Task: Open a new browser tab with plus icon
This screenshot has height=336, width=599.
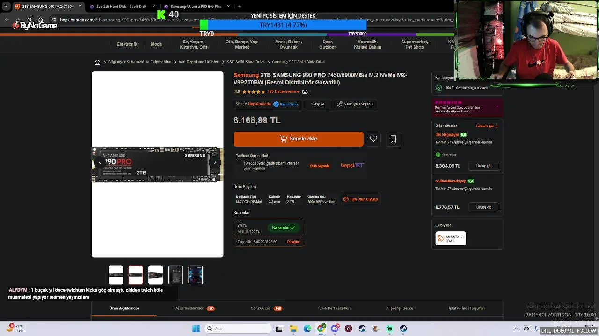Action: 240,7
